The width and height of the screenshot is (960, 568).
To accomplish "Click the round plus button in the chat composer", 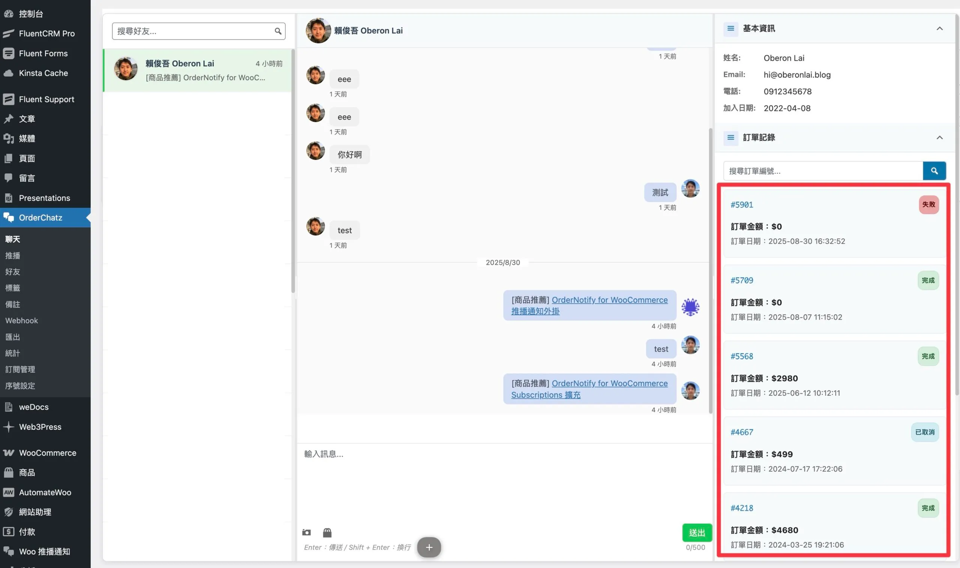I will (x=429, y=547).
